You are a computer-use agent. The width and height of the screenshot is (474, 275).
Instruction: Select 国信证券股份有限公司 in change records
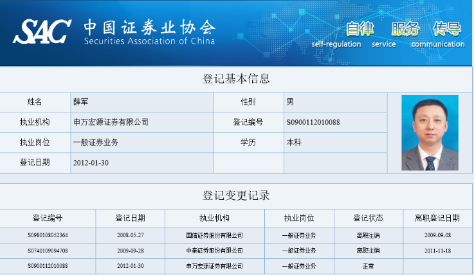coord(214,235)
